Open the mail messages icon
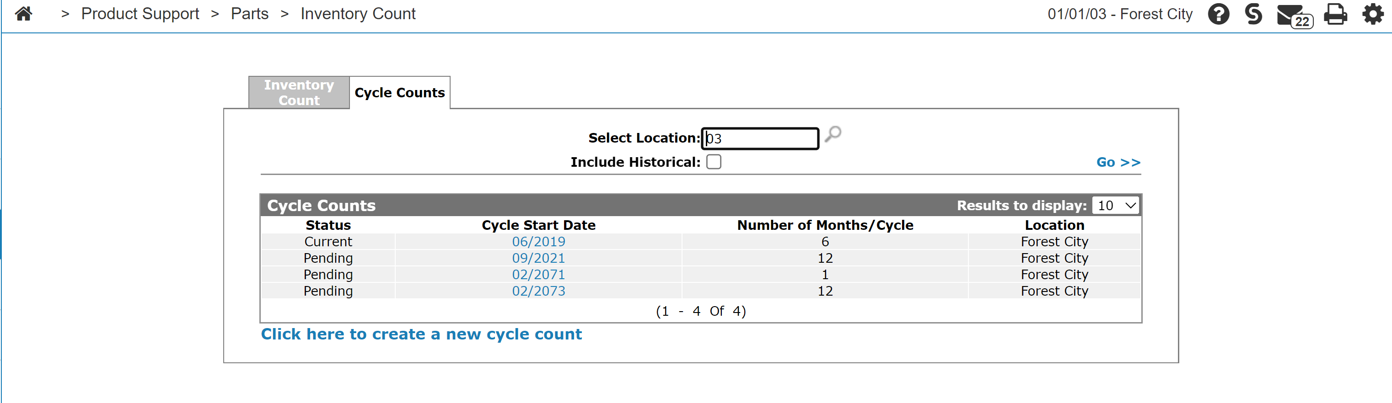 coord(1293,15)
